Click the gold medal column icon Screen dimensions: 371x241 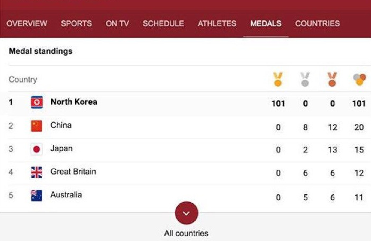click(x=278, y=80)
